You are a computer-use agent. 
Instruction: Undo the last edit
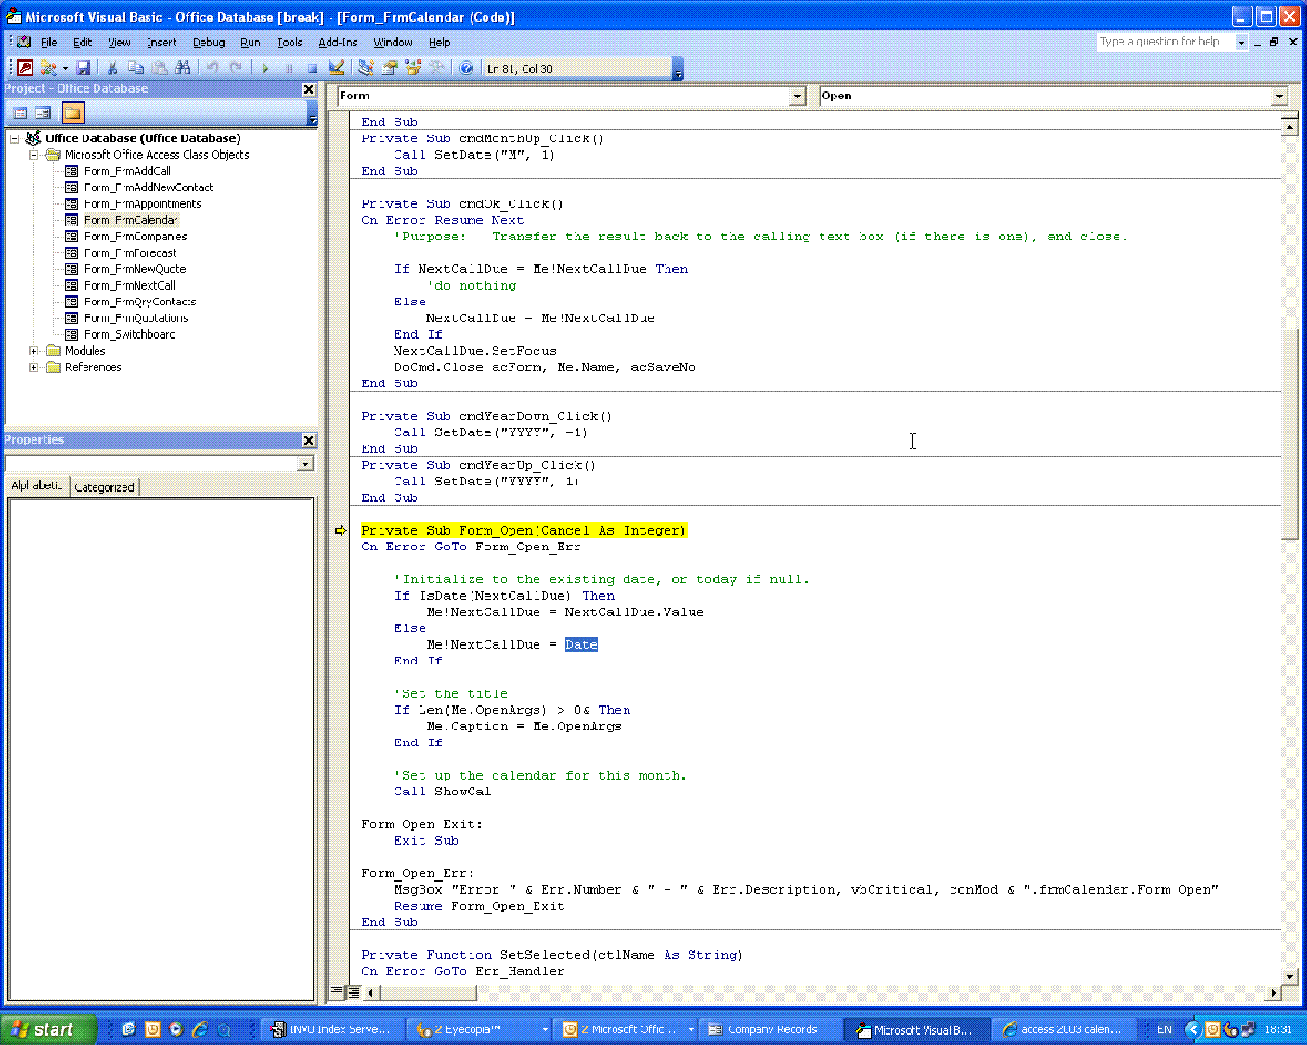click(213, 68)
